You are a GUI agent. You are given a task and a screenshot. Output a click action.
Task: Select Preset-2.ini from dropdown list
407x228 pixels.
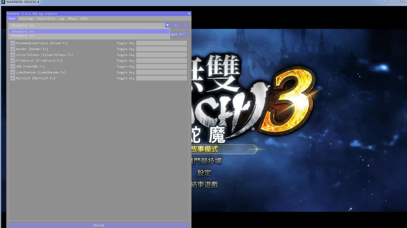click(x=89, y=36)
